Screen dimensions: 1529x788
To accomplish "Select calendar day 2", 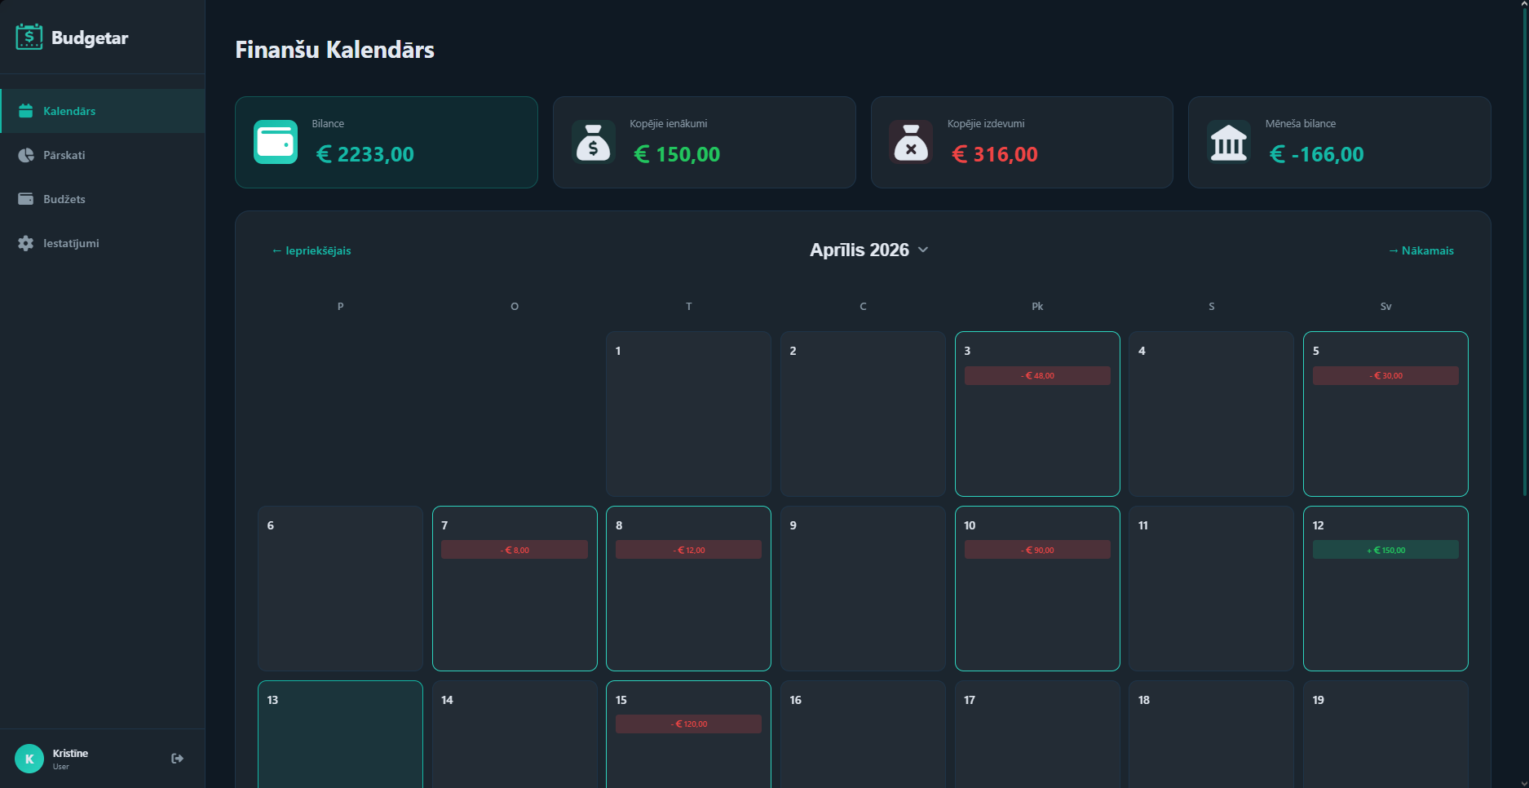I will click(863, 414).
